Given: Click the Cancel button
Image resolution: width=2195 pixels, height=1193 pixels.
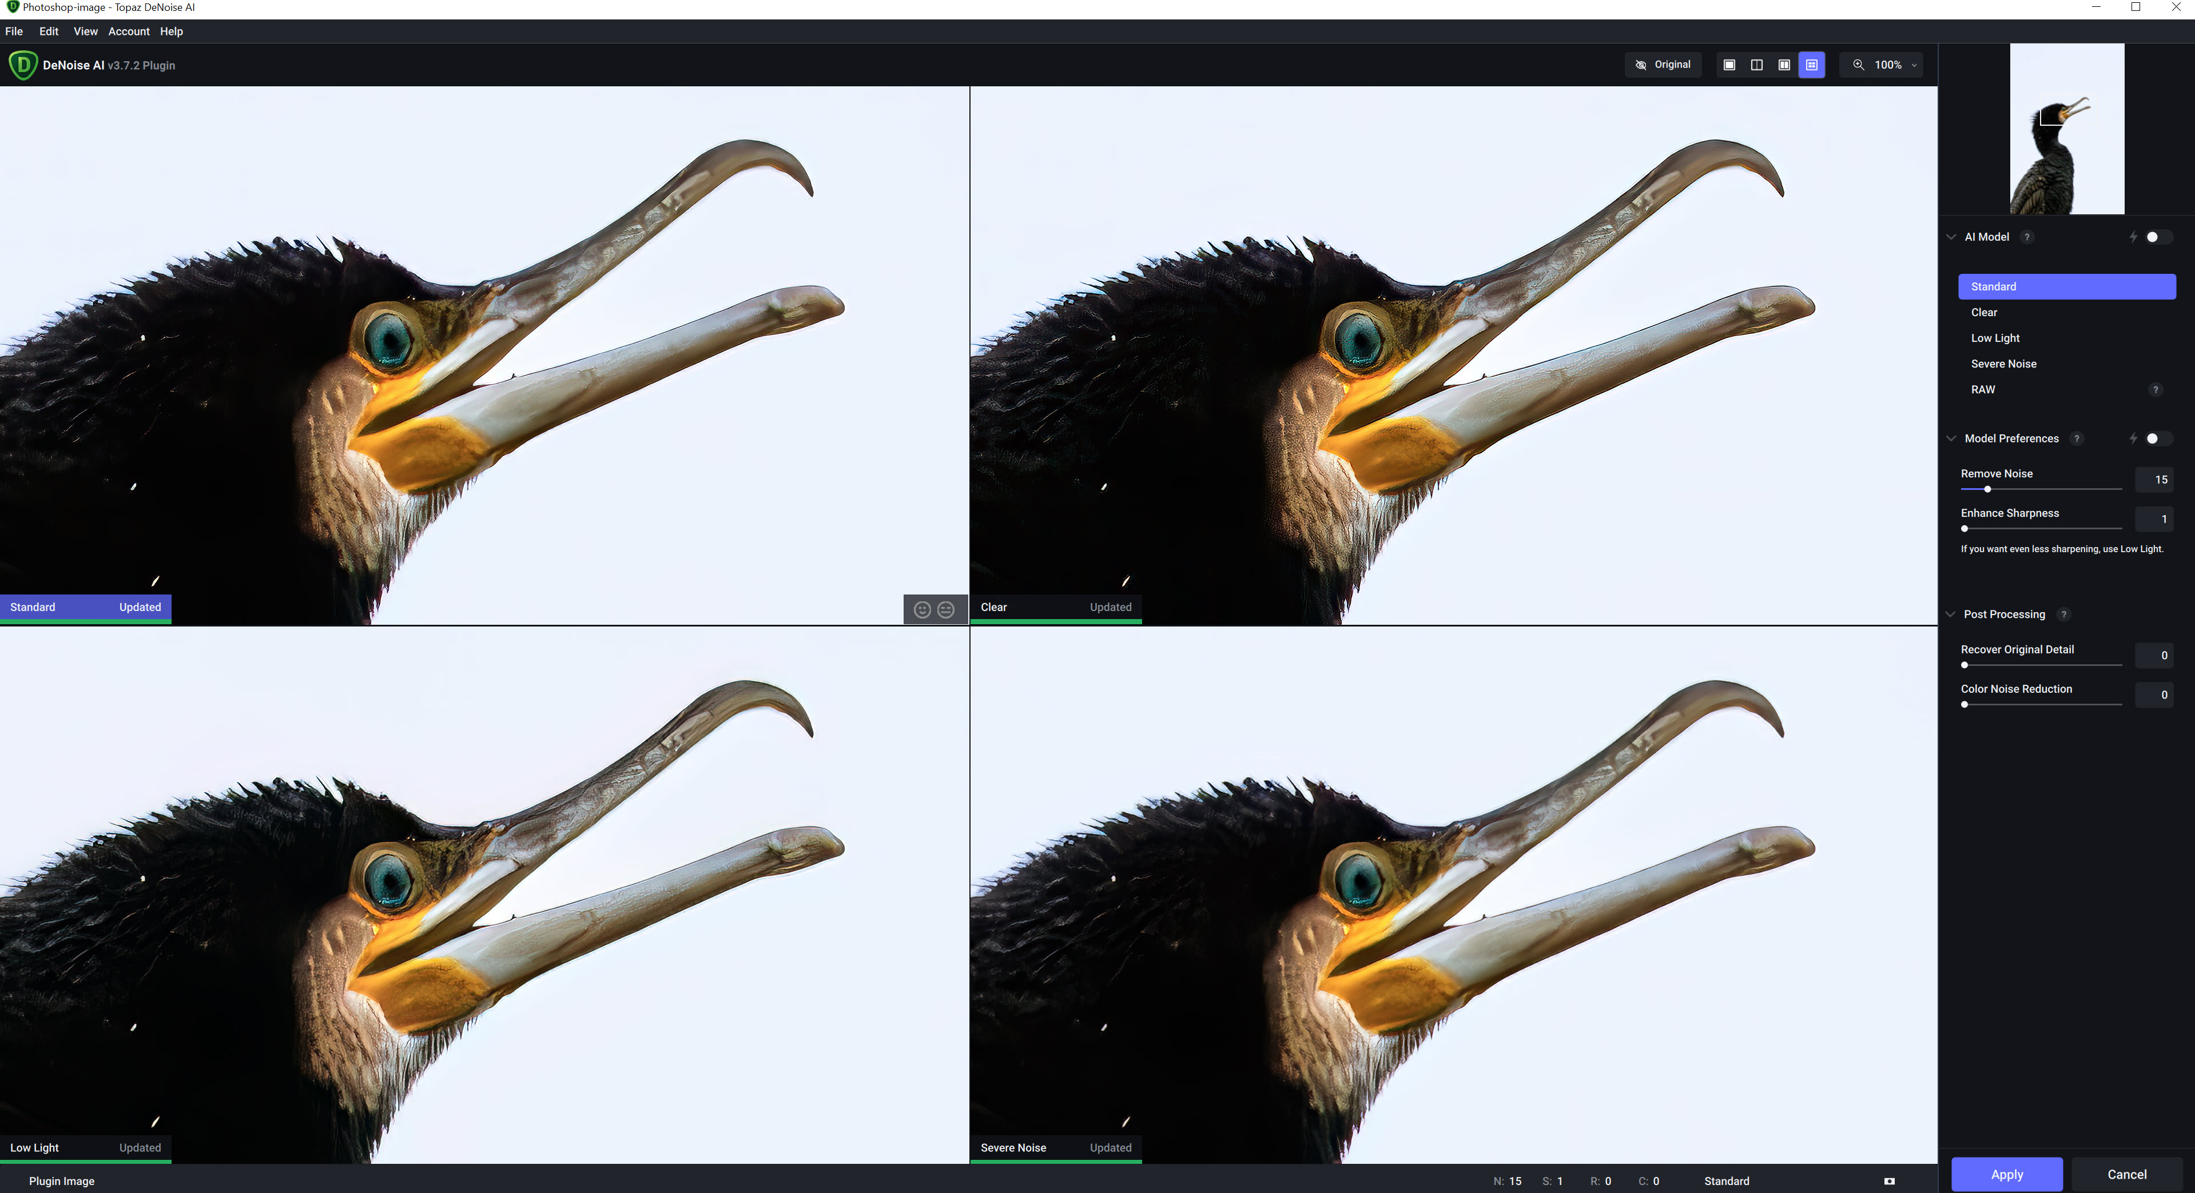Looking at the screenshot, I should pos(2127,1174).
